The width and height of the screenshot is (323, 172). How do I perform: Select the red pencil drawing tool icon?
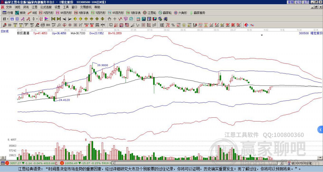click(x=4, y=25)
